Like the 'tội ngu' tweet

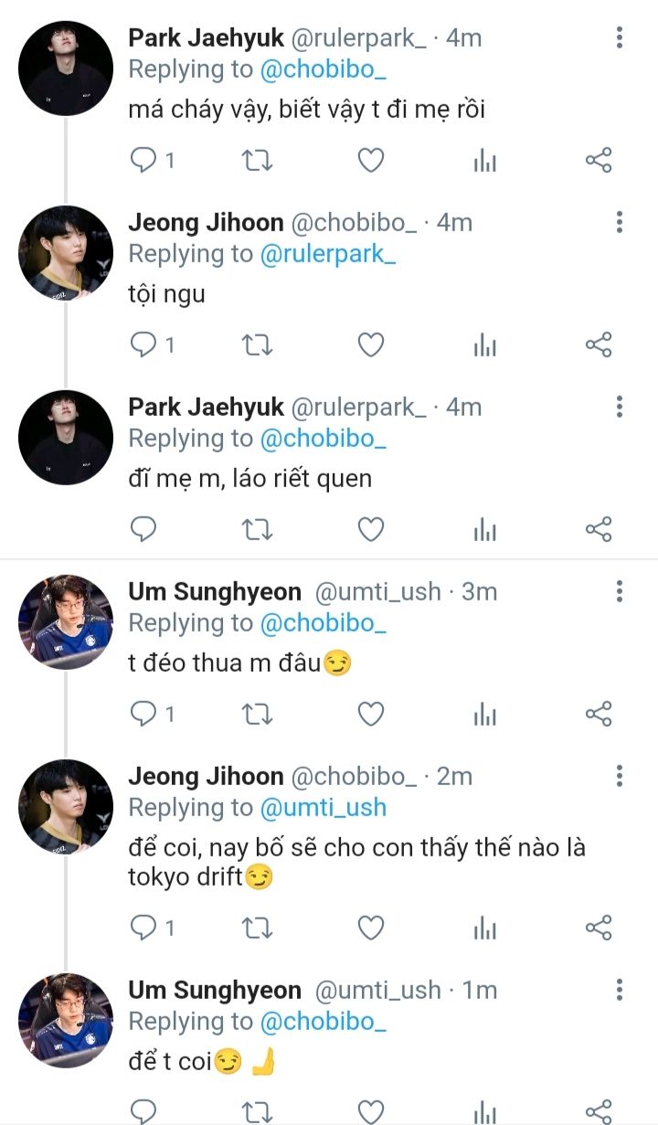coord(370,345)
